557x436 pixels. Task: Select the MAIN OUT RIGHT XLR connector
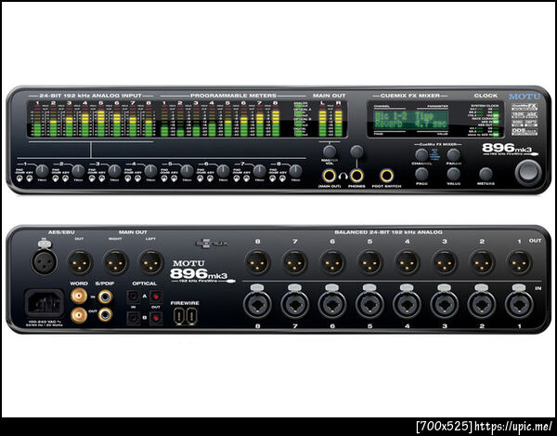[x=115, y=262]
